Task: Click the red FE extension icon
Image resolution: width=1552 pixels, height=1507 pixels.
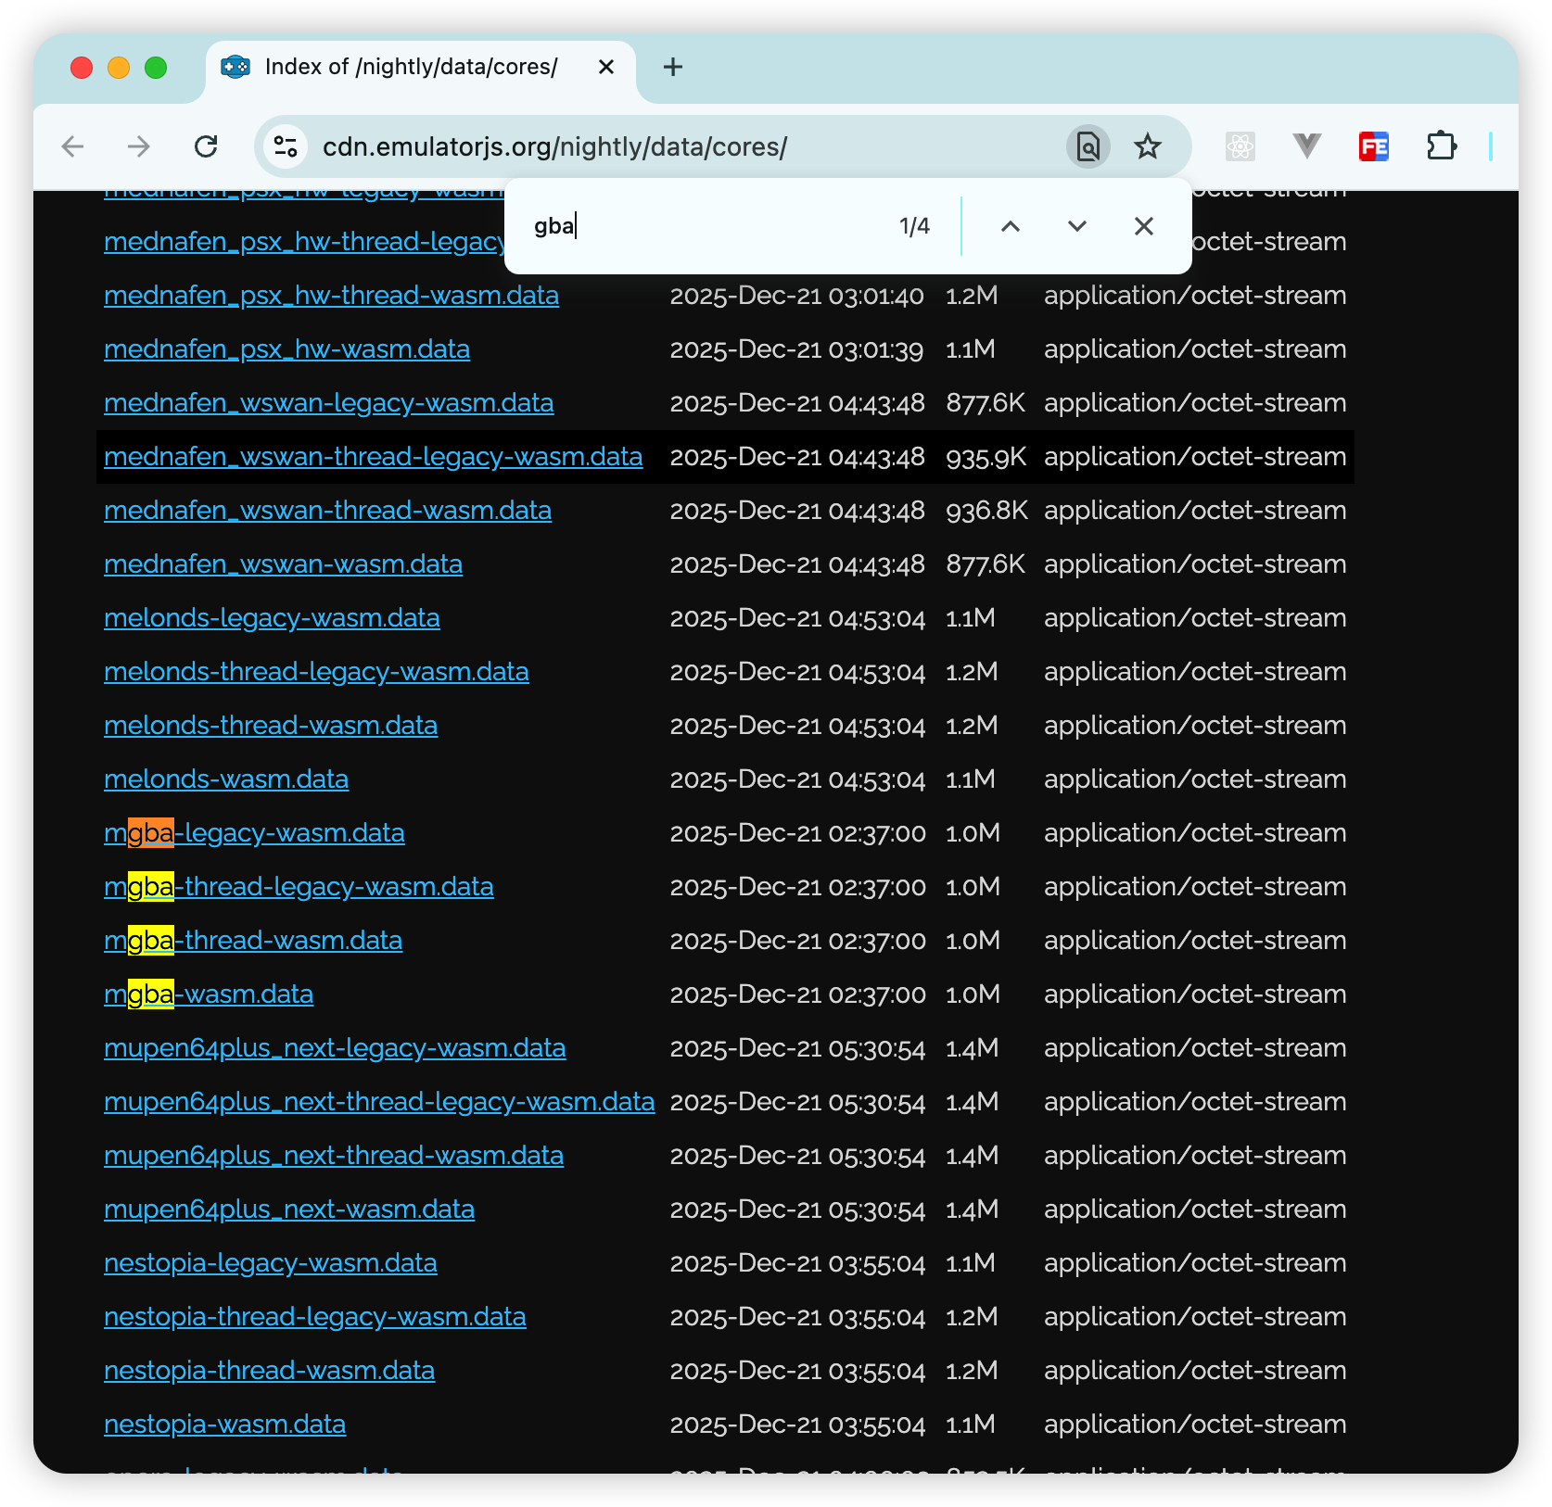Action: click(x=1373, y=146)
